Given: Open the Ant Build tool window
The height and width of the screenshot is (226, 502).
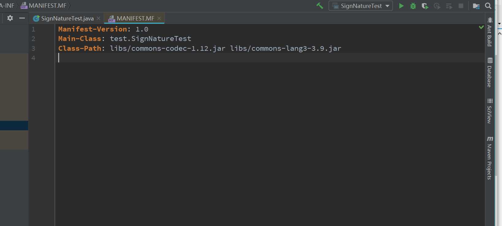Looking at the screenshot, I should (489, 32).
